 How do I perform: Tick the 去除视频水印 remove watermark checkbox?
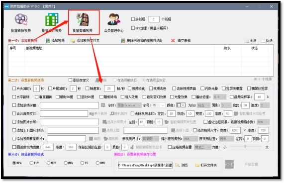[x=132, y=113]
